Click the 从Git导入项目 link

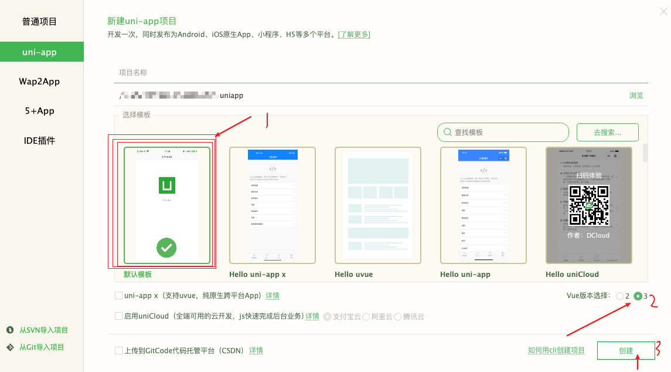click(42, 347)
